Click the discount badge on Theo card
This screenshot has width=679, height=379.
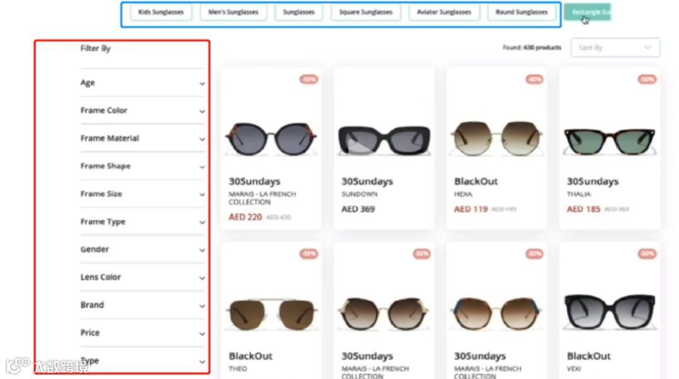pyautogui.click(x=309, y=254)
